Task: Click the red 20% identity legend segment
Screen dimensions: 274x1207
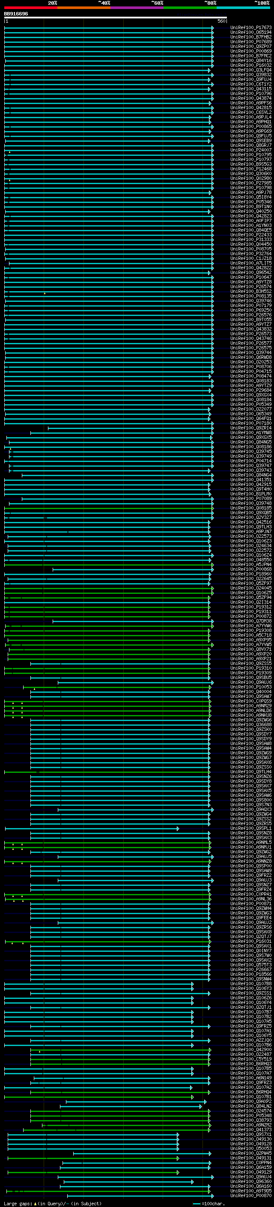Action: click(31, 8)
